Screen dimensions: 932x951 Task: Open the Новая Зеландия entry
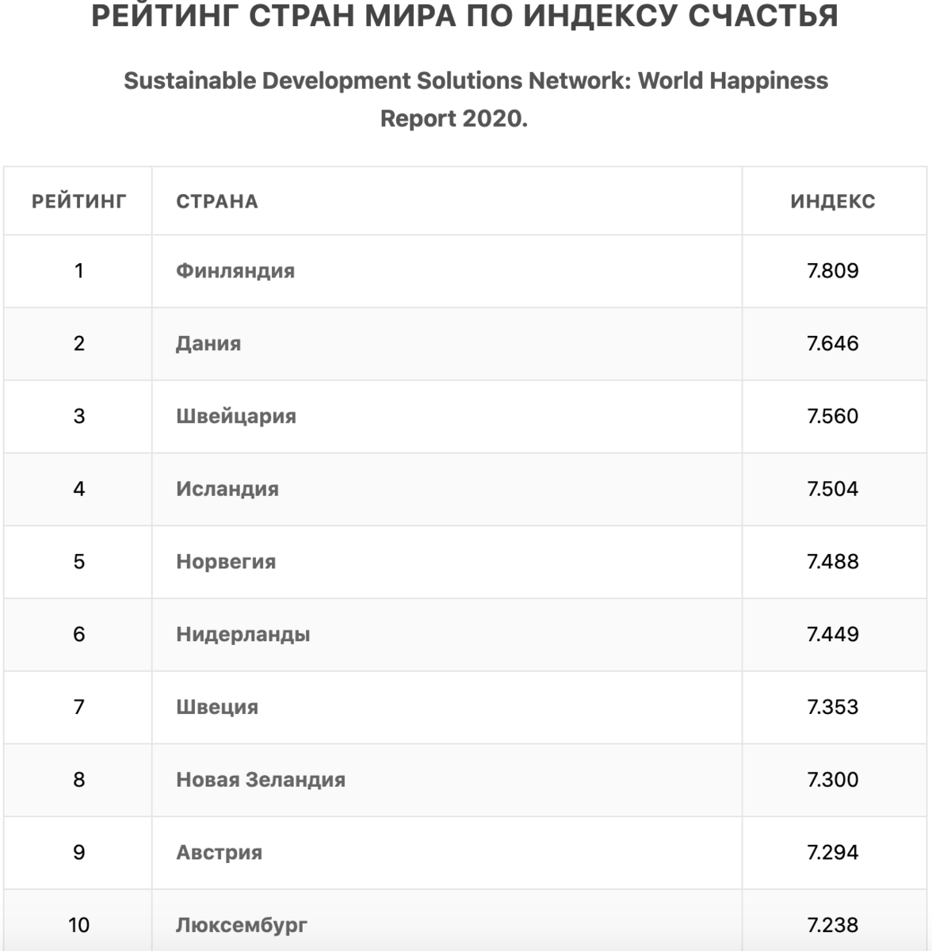pyautogui.click(x=261, y=780)
